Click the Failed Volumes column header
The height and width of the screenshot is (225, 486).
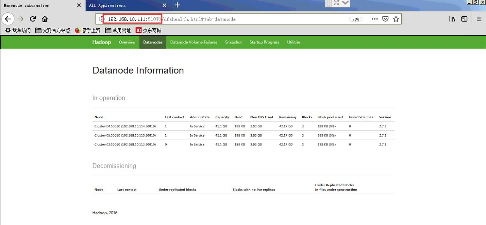[x=361, y=117]
